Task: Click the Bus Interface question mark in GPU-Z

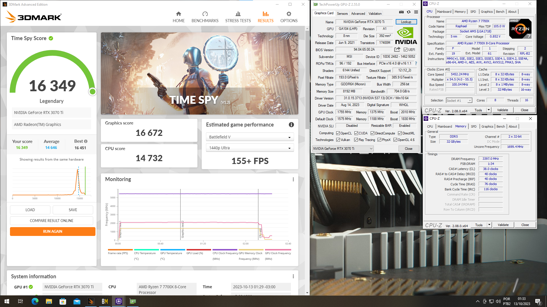Action: click(416, 63)
